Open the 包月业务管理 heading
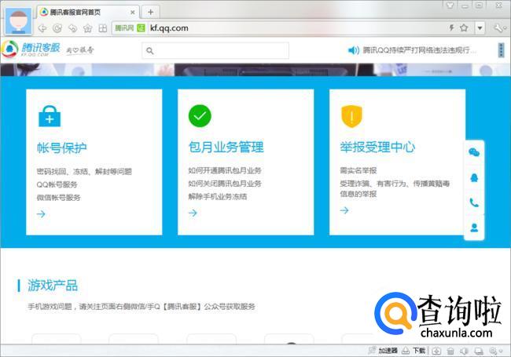 pyautogui.click(x=226, y=147)
